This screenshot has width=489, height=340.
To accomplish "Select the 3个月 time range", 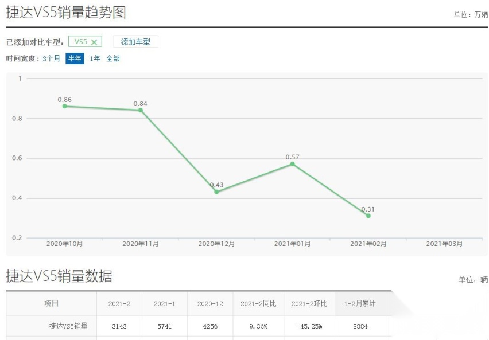I will (x=51, y=58).
